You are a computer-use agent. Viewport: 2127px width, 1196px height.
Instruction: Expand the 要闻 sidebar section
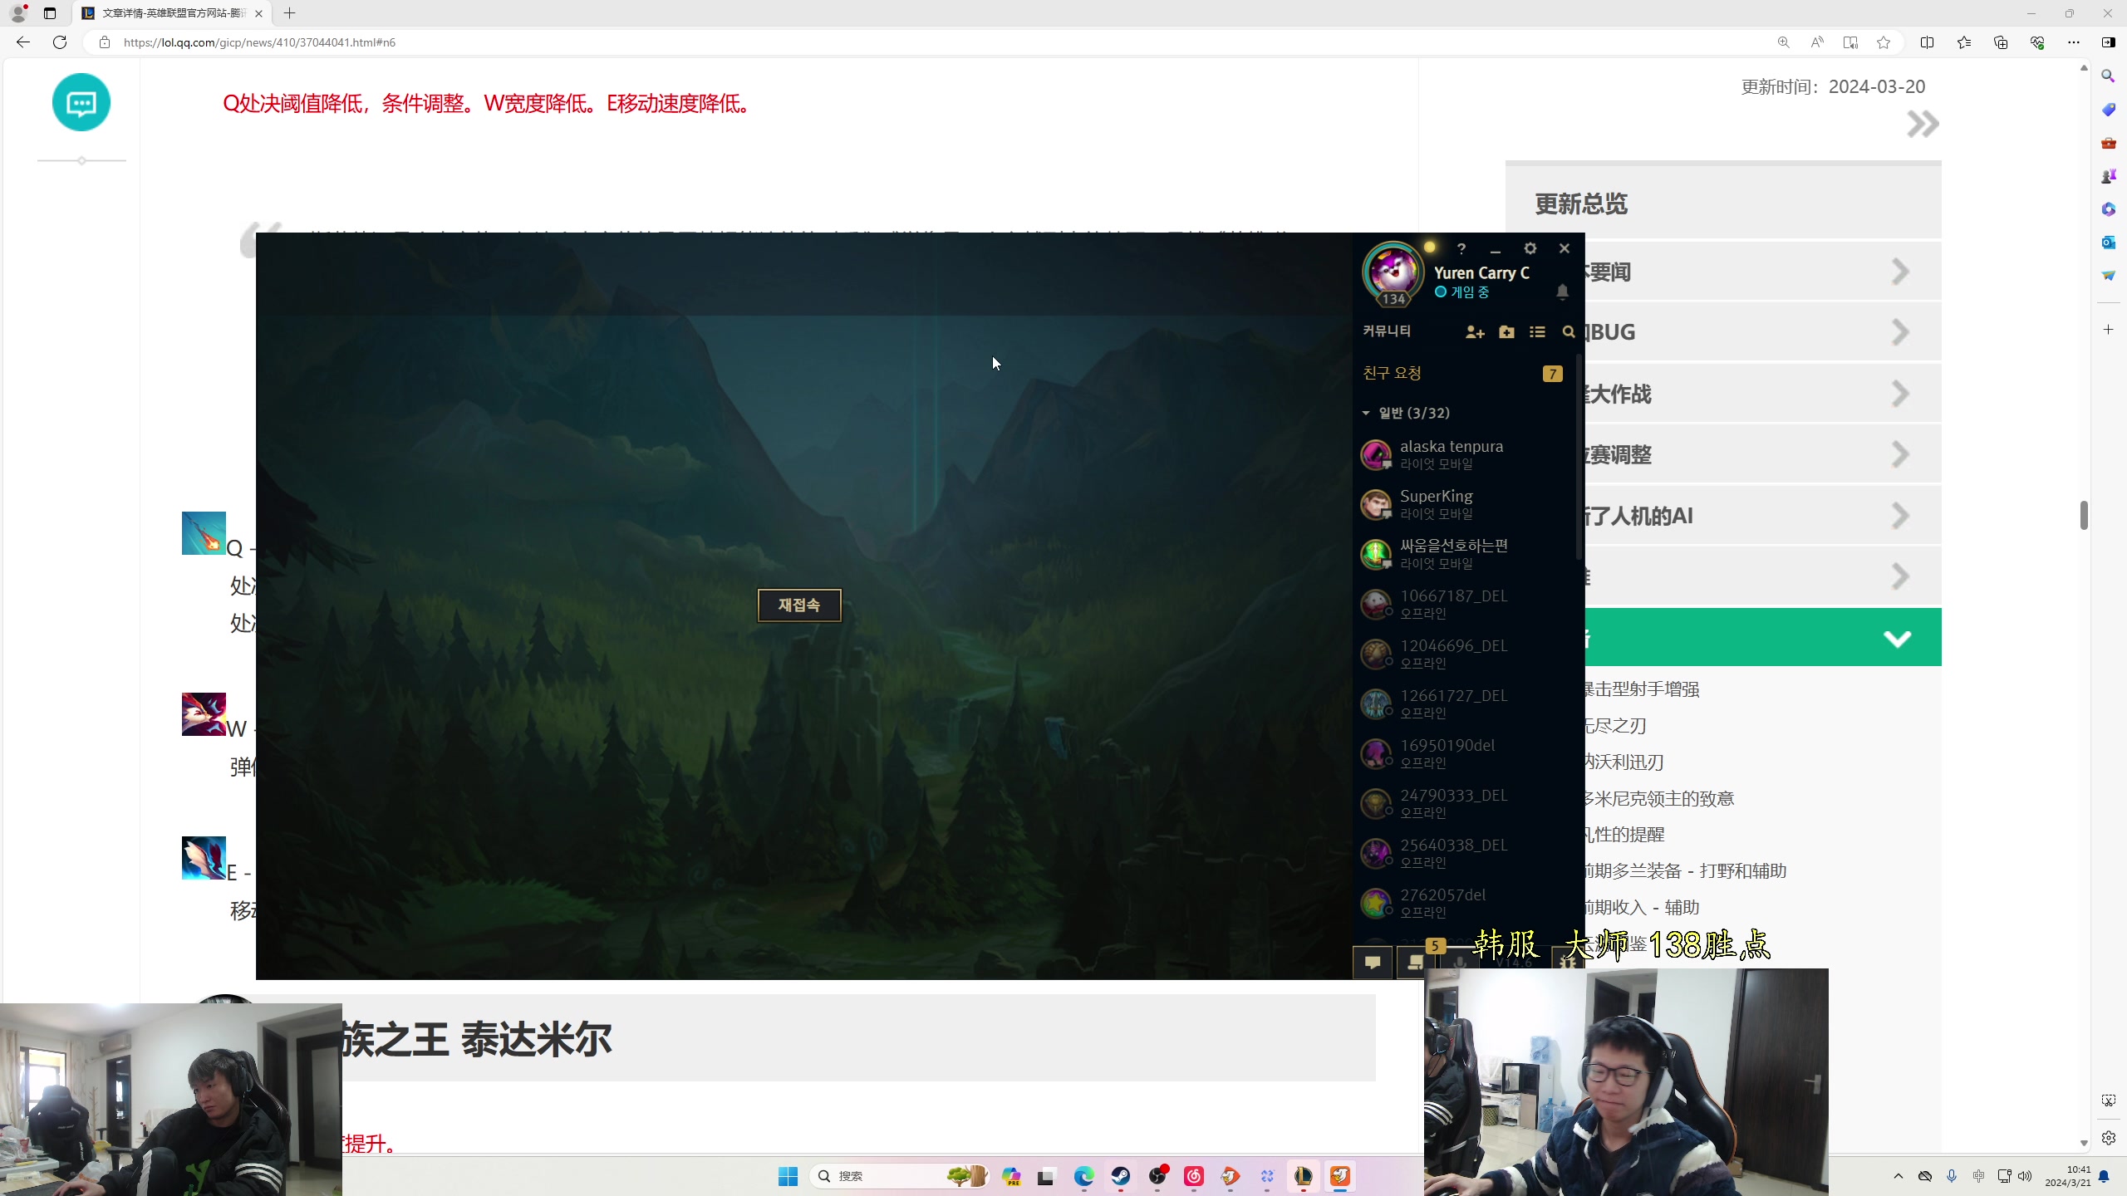tap(1899, 272)
